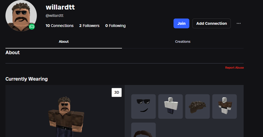Join willardtt's current game

click(181, 23)
